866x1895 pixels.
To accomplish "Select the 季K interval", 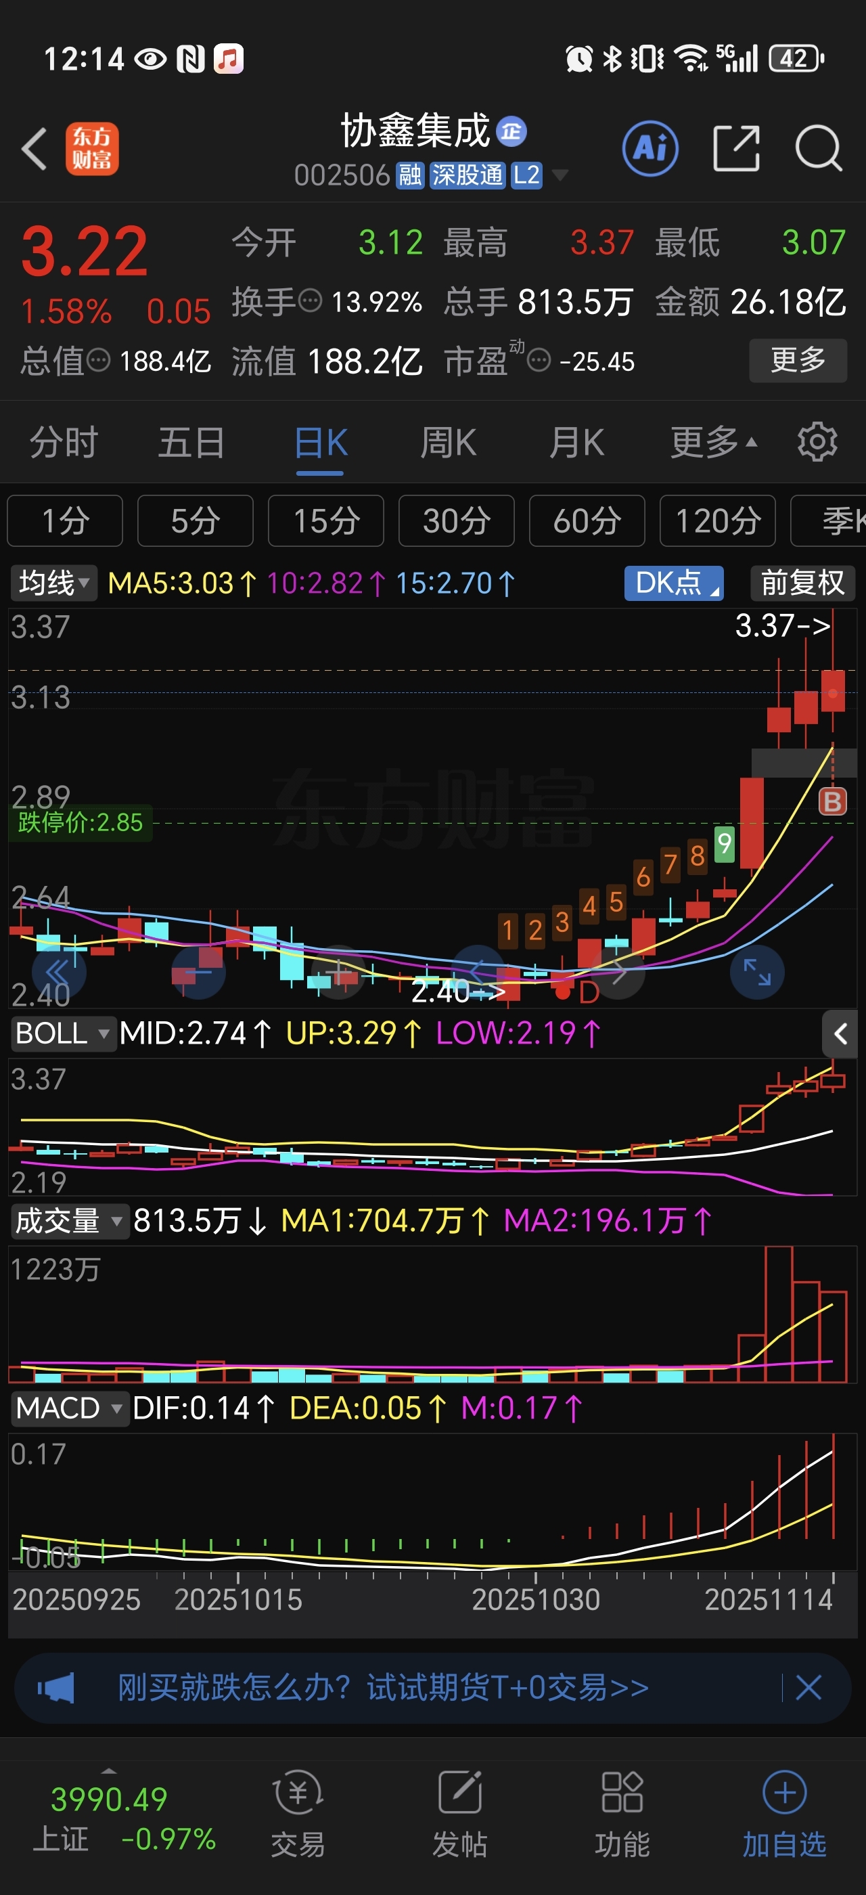I will 829,521.
